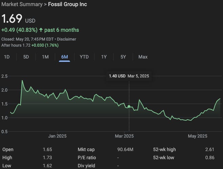The height and width of the screenshot is (169, 223).
Task: Click the green up arrow icon
Action: 41,30
